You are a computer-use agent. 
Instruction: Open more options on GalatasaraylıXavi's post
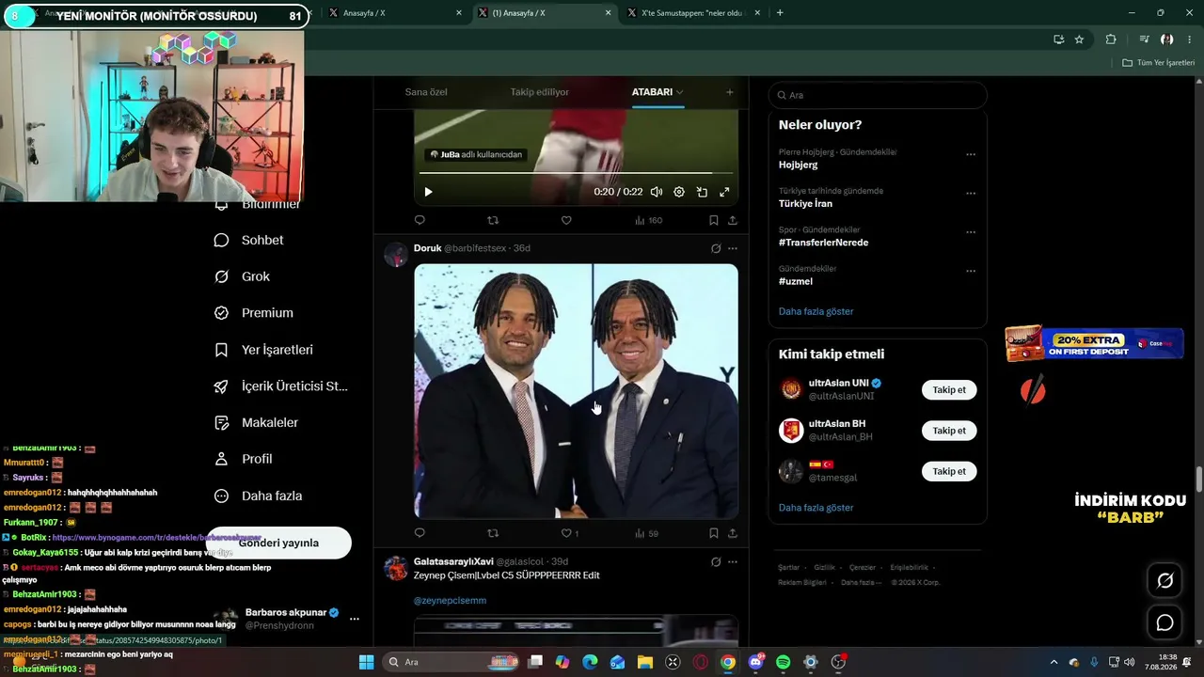click(733, 561)
